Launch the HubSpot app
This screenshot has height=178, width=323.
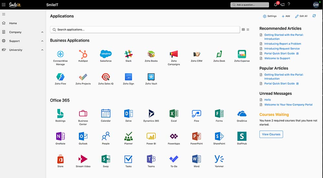[83, 54]
